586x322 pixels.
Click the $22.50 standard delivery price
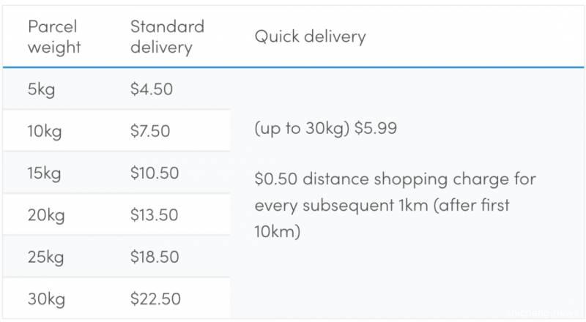click(155, 299)
